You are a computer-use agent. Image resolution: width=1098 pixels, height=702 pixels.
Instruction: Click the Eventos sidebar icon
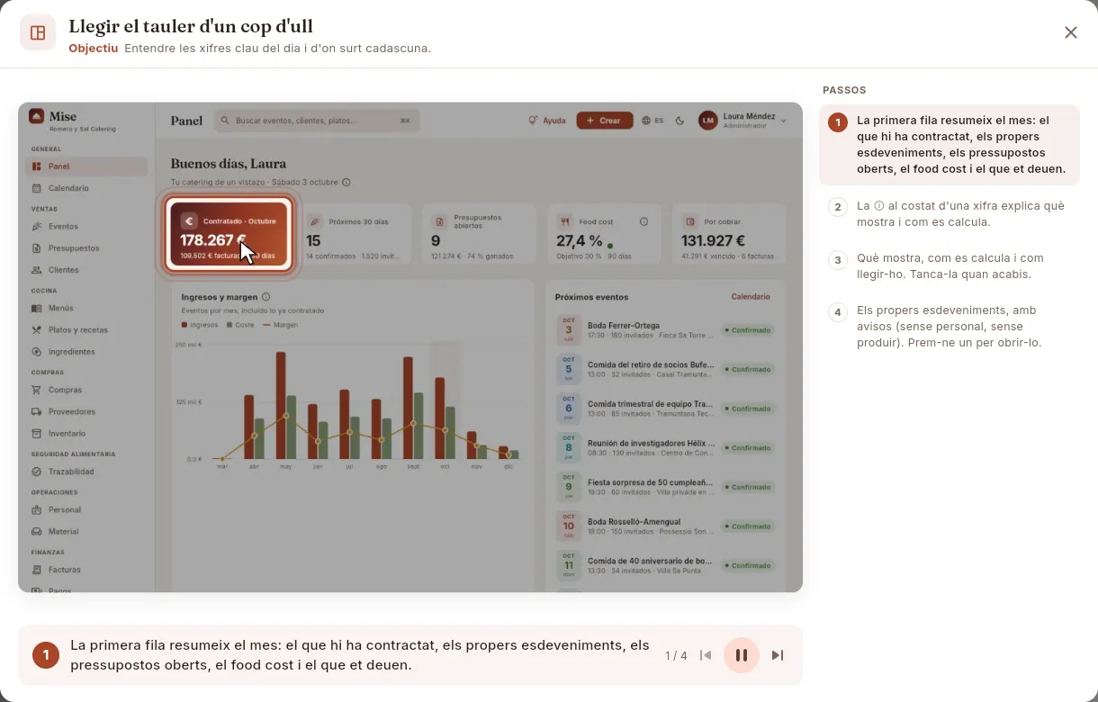pos(37,227)
